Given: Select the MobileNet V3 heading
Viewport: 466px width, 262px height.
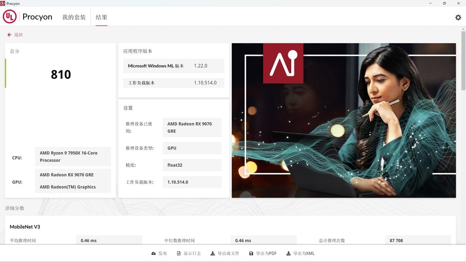Looking at the screenshot, I should tap(25, 227).
